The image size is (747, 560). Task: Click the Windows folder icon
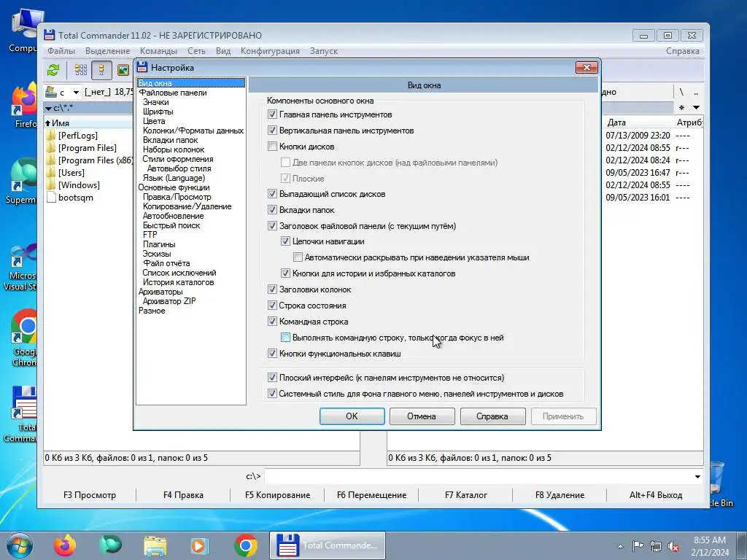pyautogui.click(x=51, y=185)
